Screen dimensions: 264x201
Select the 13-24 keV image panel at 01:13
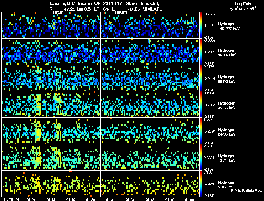51,157
